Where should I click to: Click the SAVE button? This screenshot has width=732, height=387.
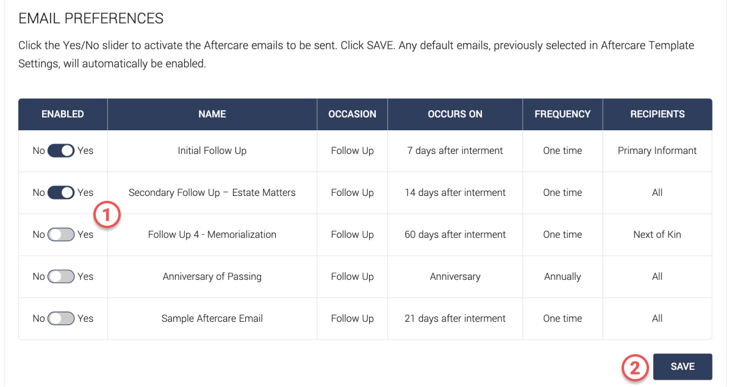coord(683,366)
